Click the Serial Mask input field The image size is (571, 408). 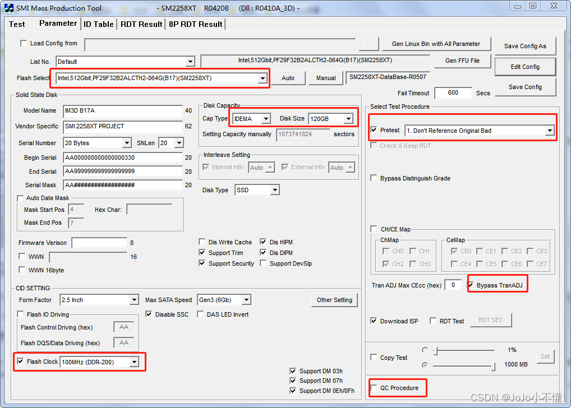(123, 185)
